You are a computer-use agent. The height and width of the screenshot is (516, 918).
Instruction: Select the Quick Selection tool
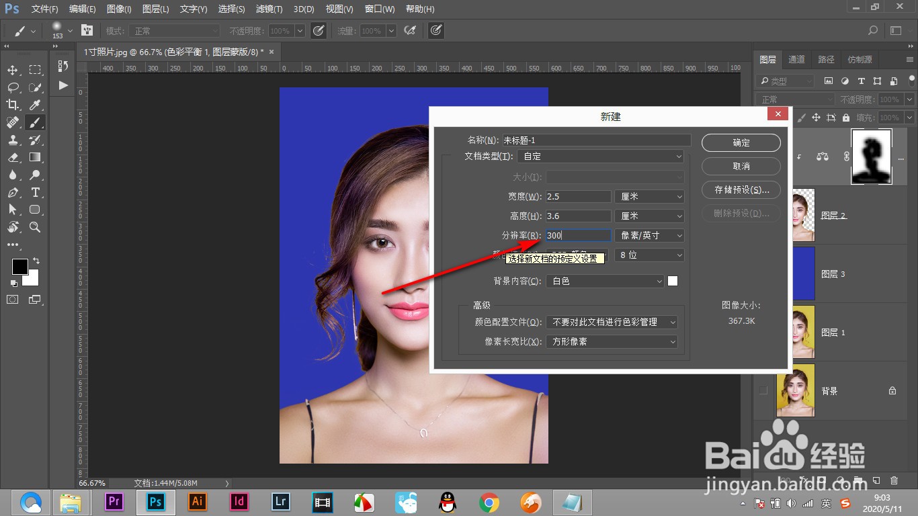click(35, 87)
